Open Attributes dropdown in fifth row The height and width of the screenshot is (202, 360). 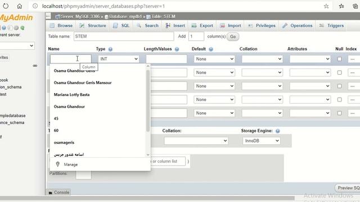[x=310, y=113]
